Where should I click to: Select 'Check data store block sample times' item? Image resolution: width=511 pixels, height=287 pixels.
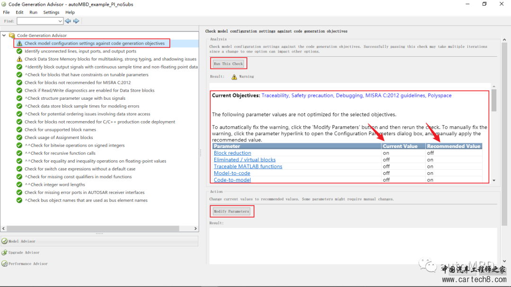(82, 106)
